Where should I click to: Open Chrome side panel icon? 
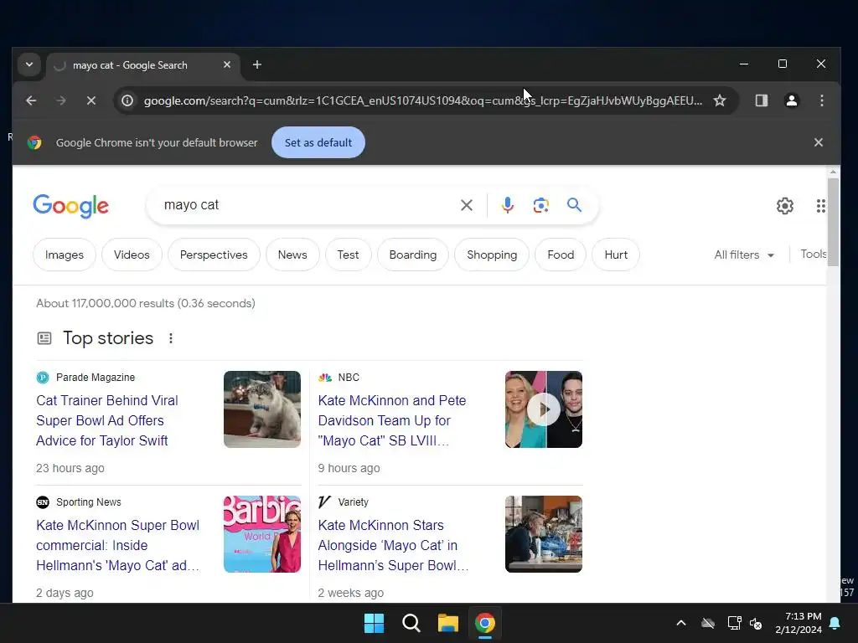click(x=761, y=100)
